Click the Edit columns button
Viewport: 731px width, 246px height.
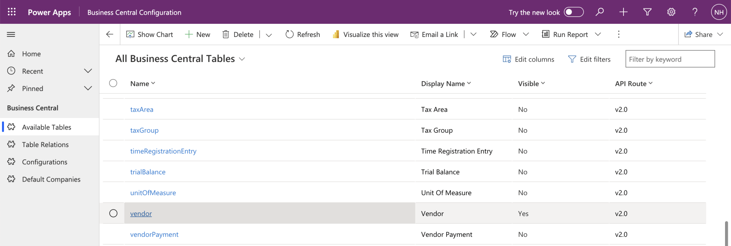[529, 59]
